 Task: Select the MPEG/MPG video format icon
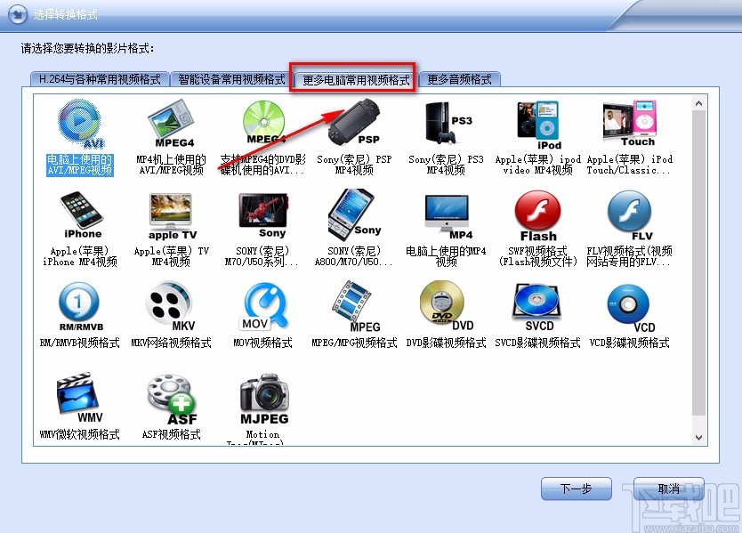pos(355,306)
